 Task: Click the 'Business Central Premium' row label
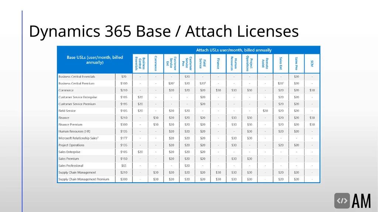pos(76,83)
